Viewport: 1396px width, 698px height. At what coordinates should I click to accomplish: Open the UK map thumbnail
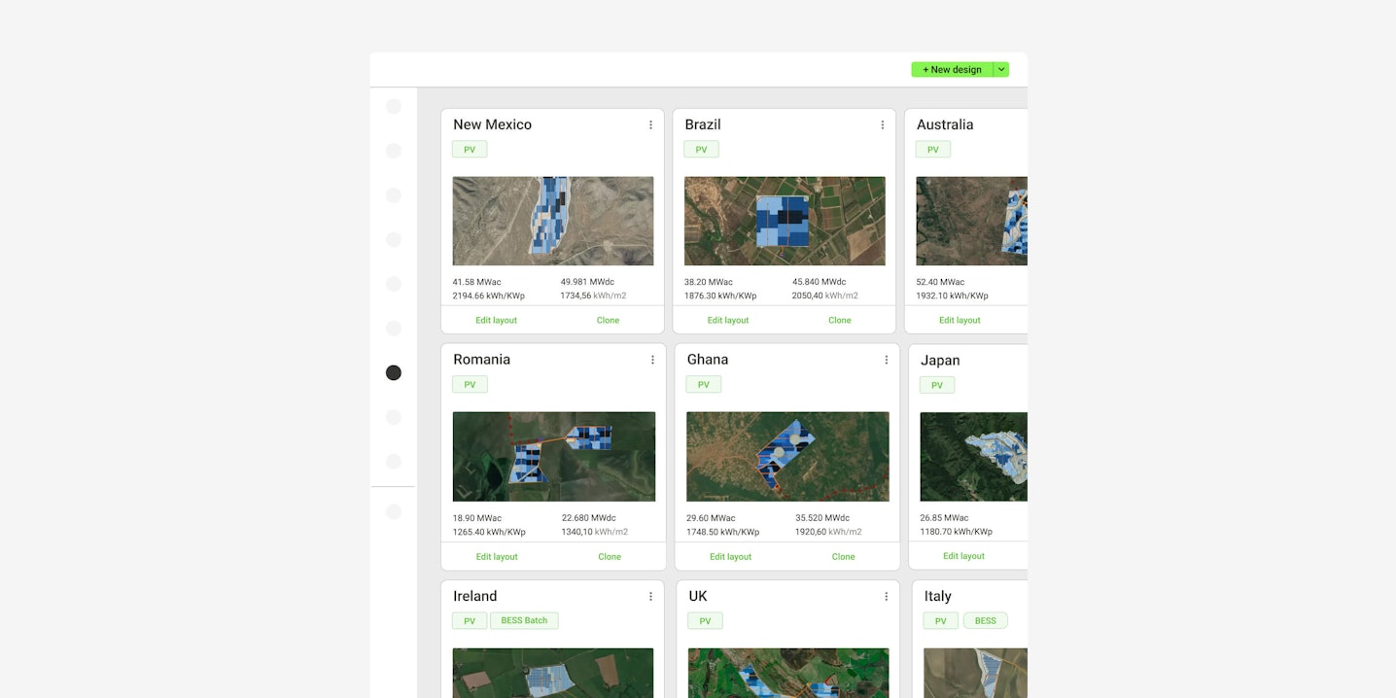pyautogui.click(x=788, y=673)
